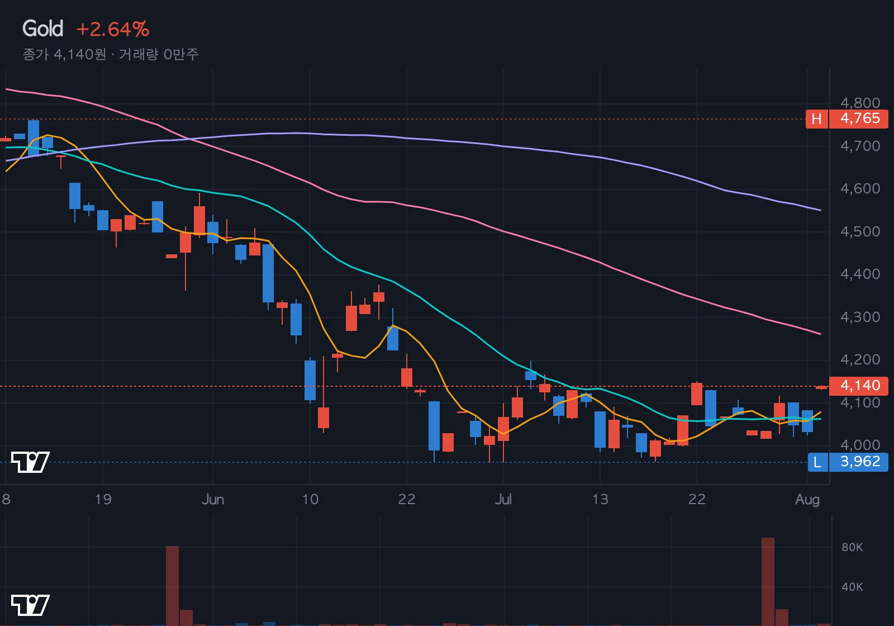The height and width of the screenshot is (626, 894).
Task: Click the 4,800 price axis label
Action: click(860, 103)
